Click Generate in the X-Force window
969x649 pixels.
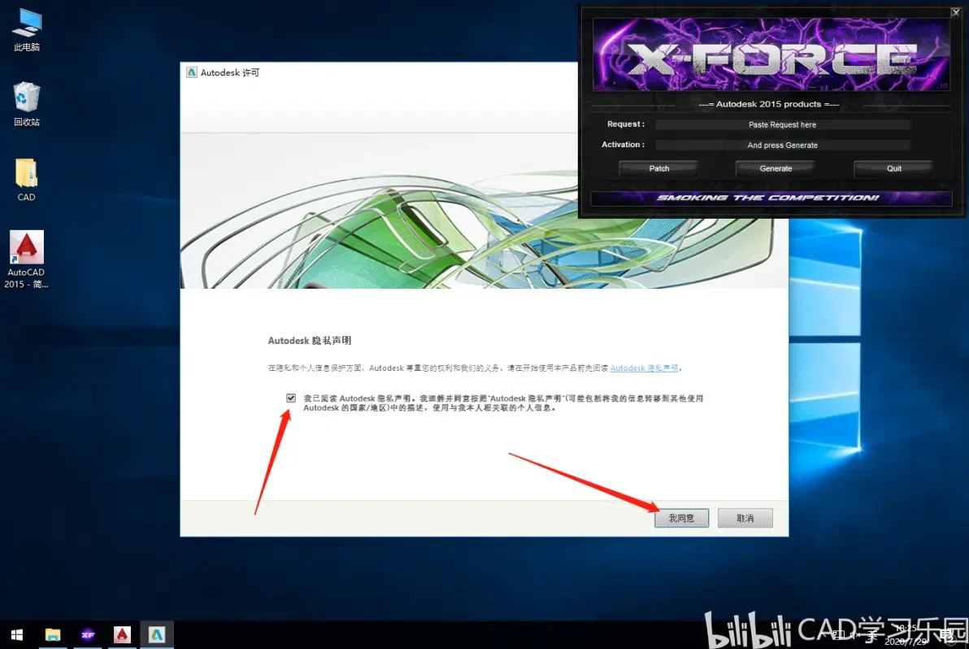tap(776, 168)
